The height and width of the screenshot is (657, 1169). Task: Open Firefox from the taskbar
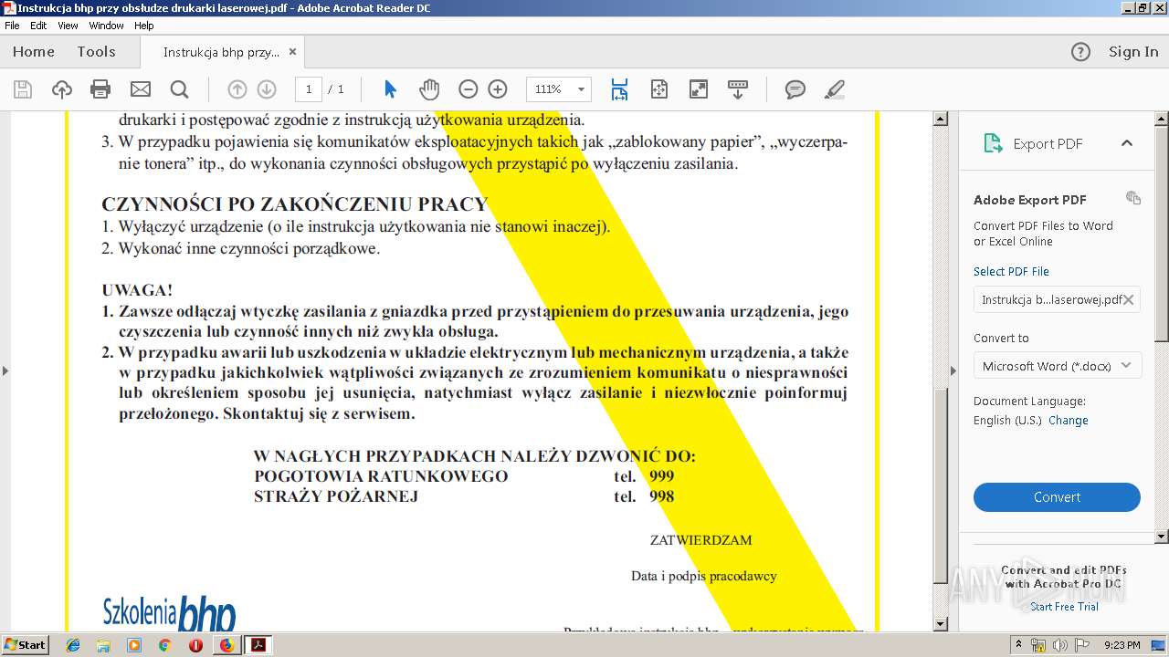(x=226, y=645)
